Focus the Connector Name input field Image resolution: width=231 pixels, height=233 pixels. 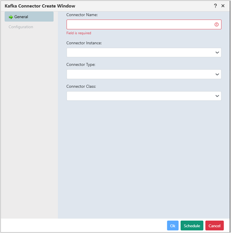tap(144, 24)
